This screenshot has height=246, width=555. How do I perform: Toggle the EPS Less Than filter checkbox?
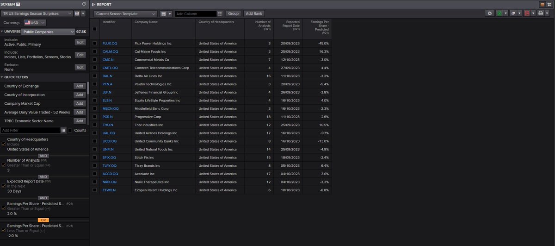4,230
